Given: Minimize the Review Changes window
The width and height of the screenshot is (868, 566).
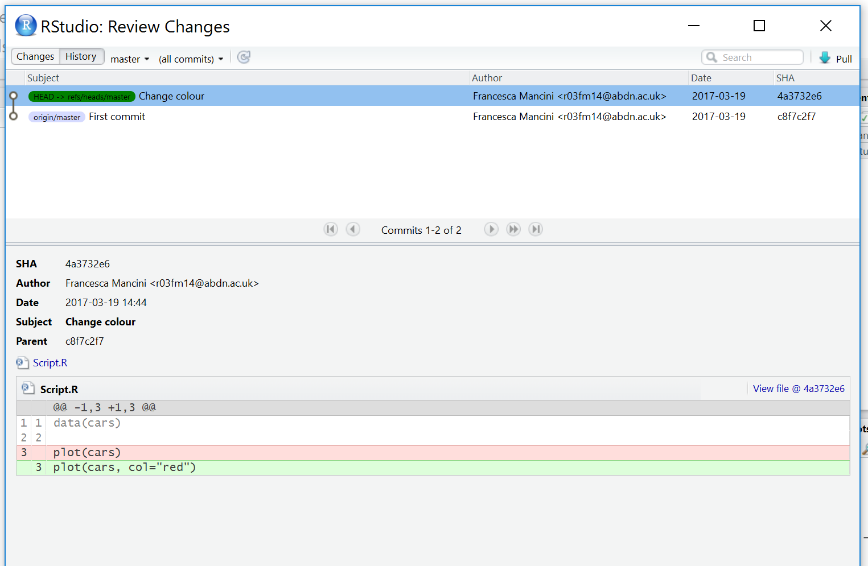Looking at the screenshot, I should [694, 26].
